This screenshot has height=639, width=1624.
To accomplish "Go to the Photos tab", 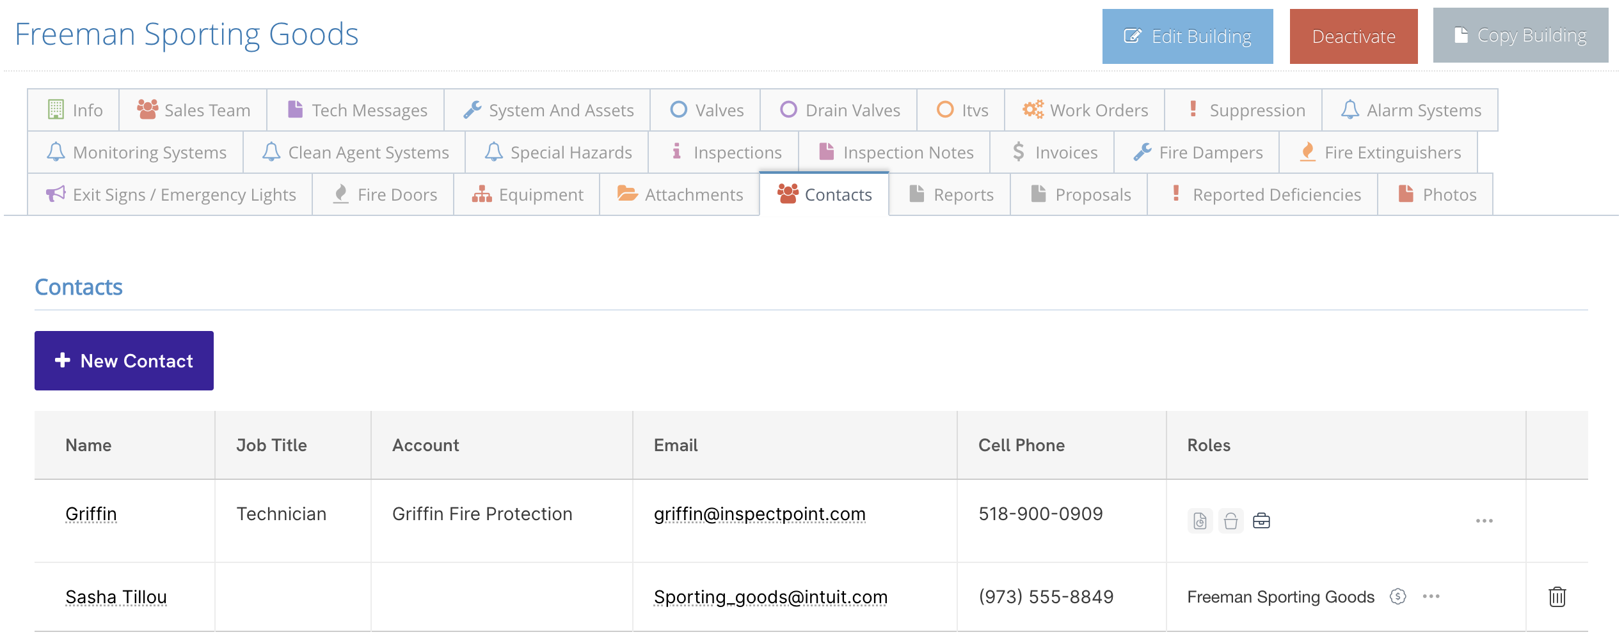I will [x=1435, y=194].
